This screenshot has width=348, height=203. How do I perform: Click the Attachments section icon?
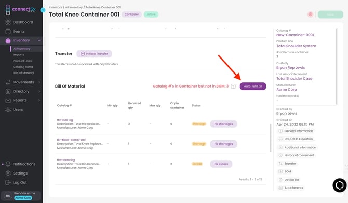(280, 188)
